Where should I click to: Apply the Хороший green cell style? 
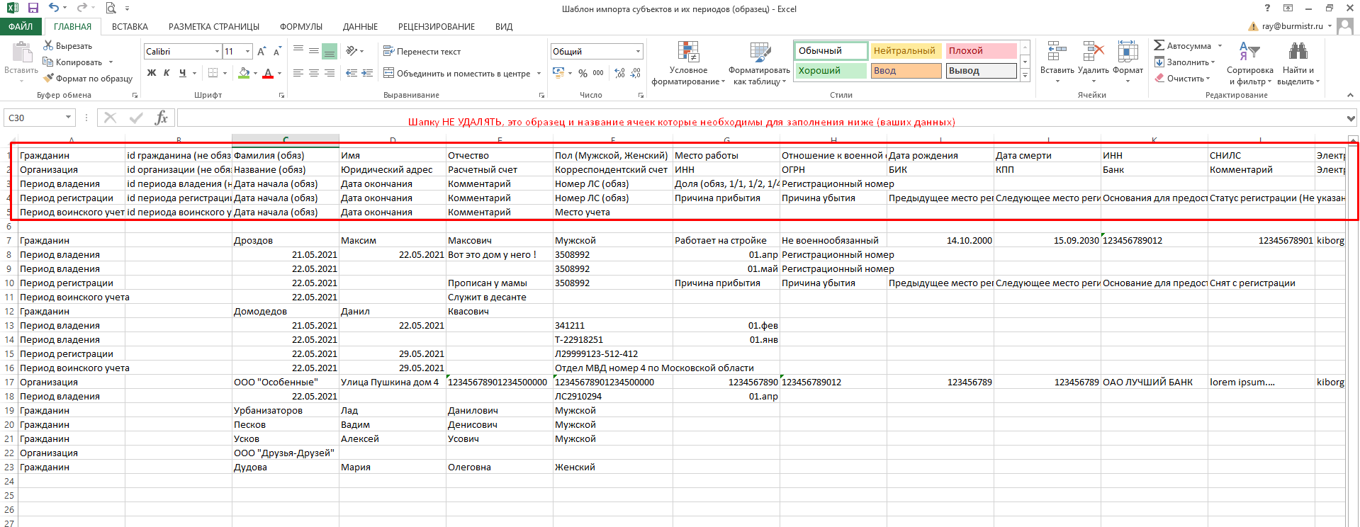pyautogui.click(x=831, y=71)
